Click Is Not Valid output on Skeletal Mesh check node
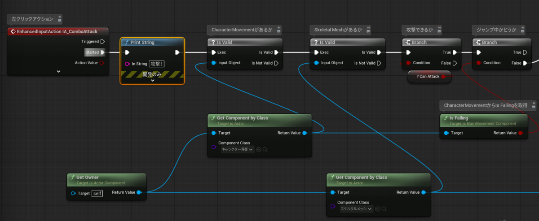 [x=379, y=63]
